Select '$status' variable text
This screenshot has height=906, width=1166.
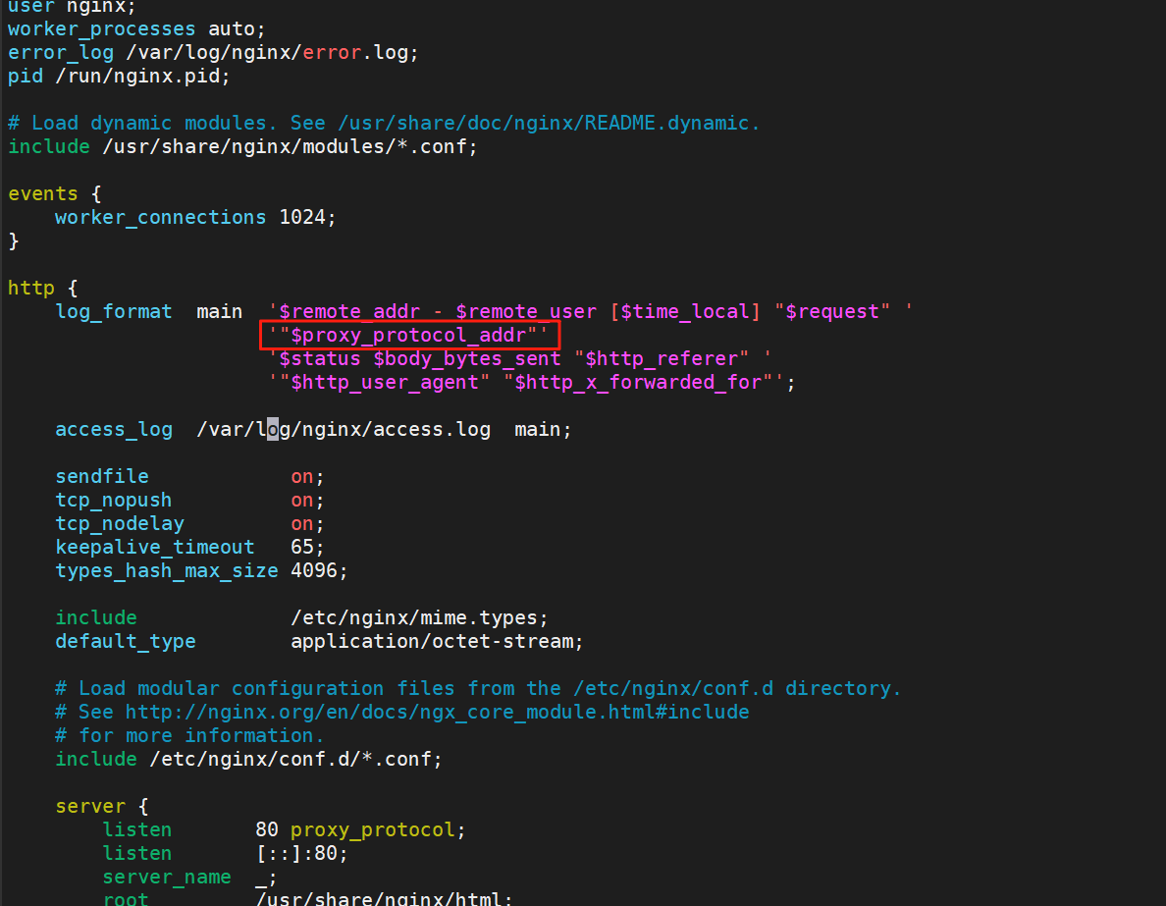[320, 359]
